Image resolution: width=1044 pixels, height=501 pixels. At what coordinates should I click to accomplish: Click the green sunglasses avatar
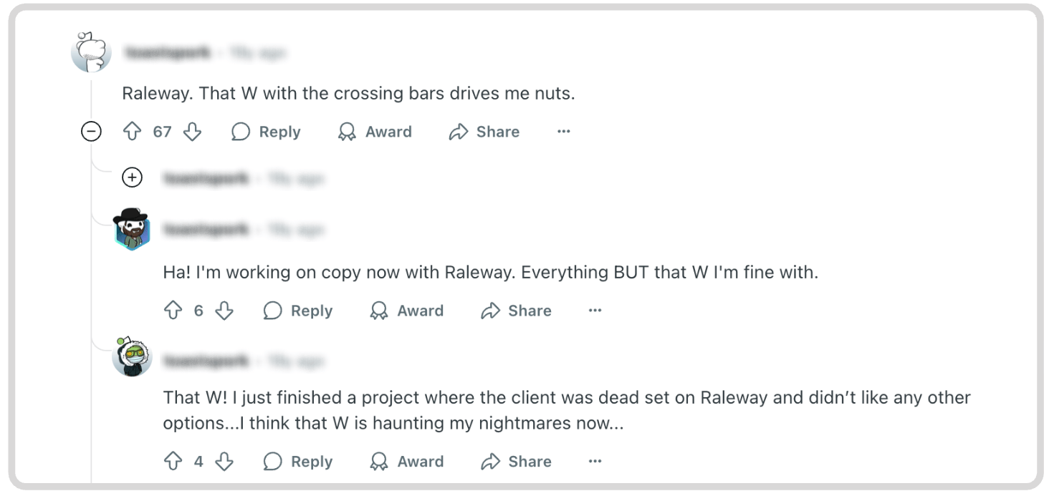132,356
